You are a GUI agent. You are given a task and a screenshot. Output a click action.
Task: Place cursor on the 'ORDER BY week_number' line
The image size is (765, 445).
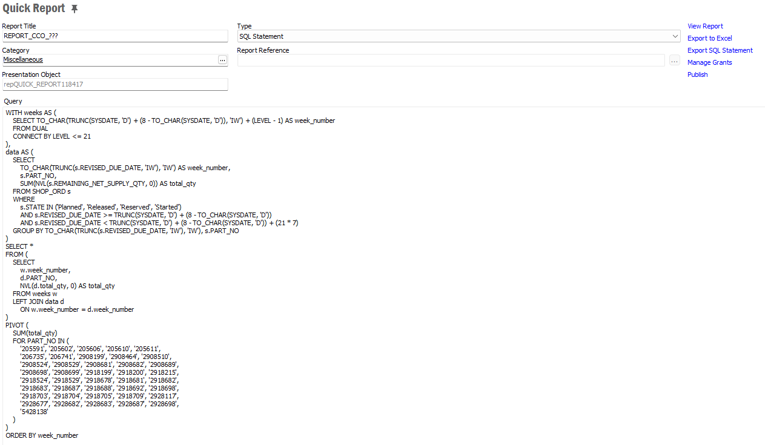[x=42, y=435]
